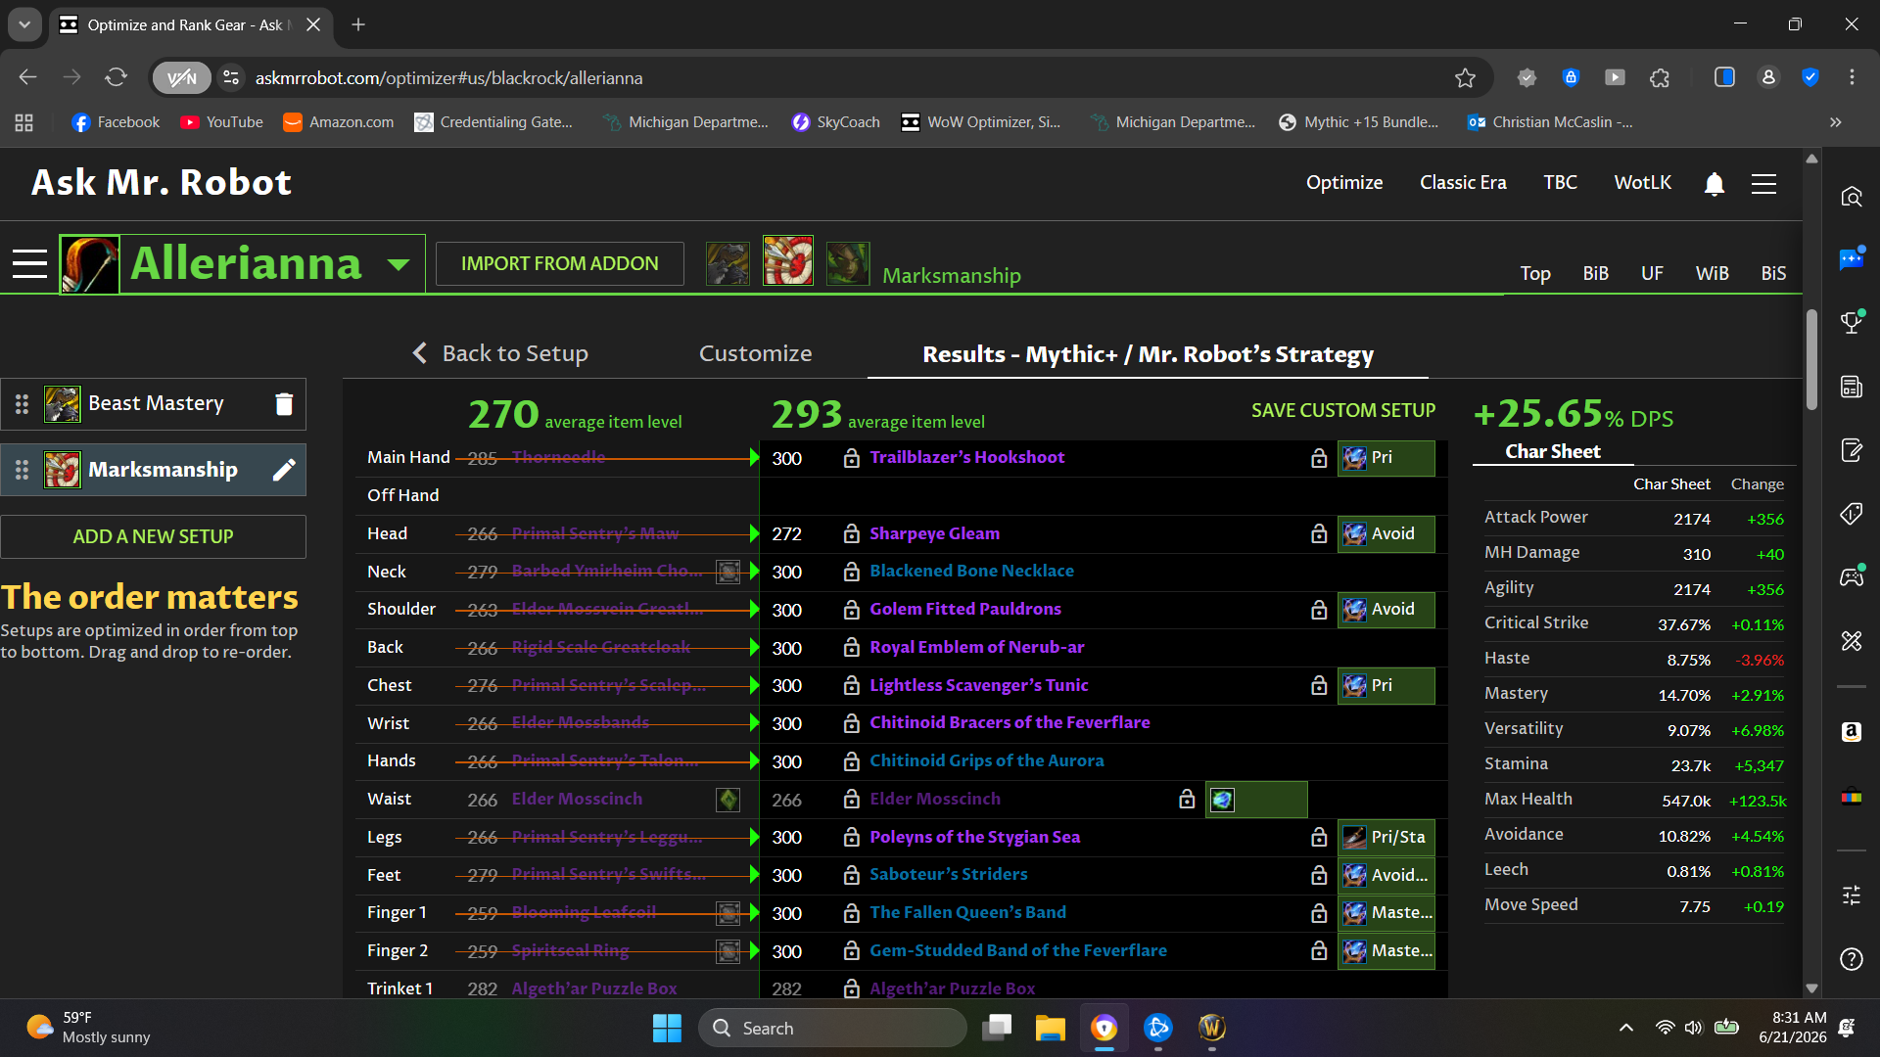Screen dimensions: 1880x1057
Task: Open the Ask Mr. Robot home logo
Action: click(162, 183)
